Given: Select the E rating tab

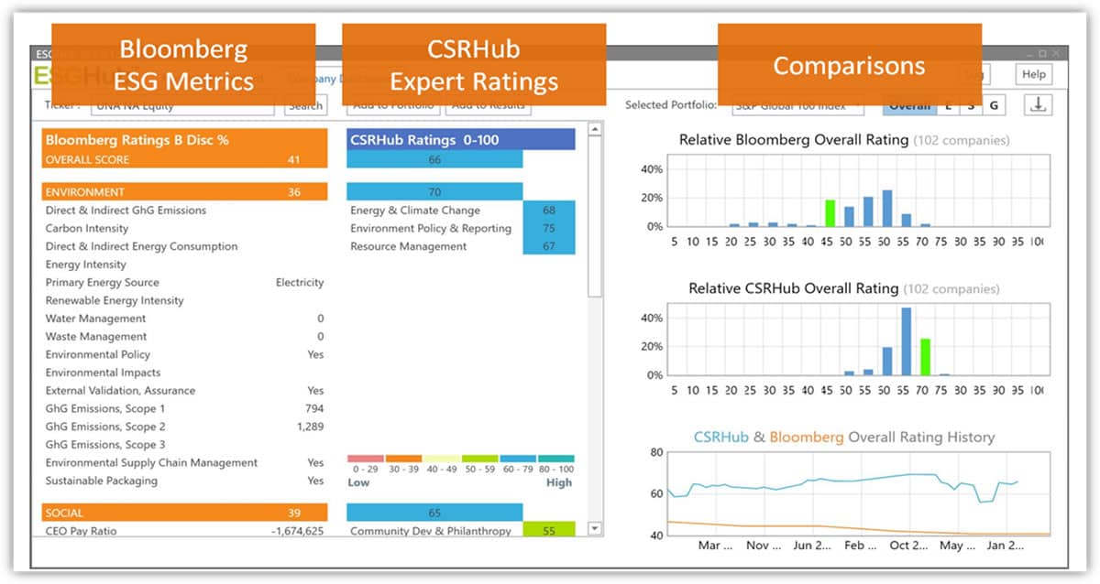Looking at the screenshot, I should [x=947, y=106].
